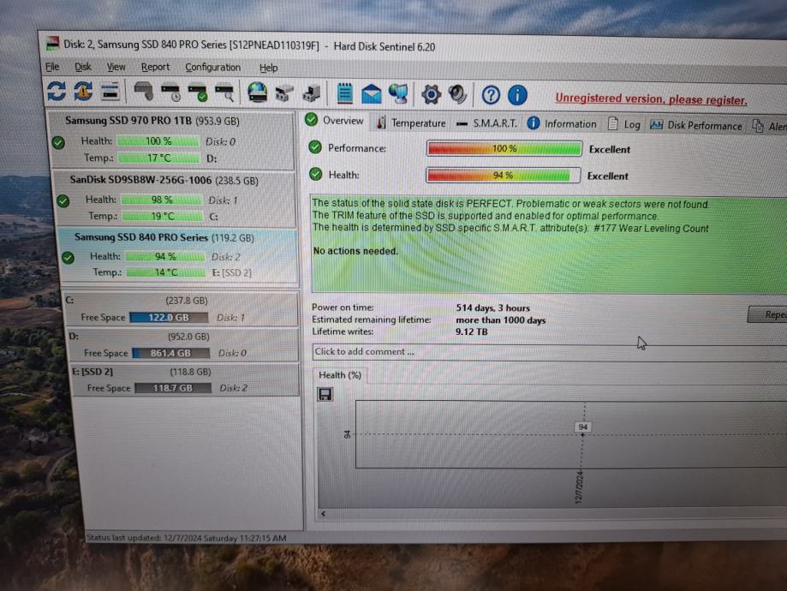
Task: Click the 'No actions needed.' text
Action: tap(355, 251)
